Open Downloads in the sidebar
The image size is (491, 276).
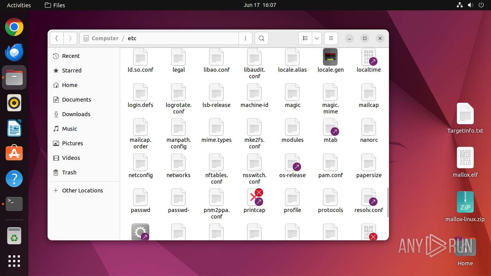(x=84, y=114)
